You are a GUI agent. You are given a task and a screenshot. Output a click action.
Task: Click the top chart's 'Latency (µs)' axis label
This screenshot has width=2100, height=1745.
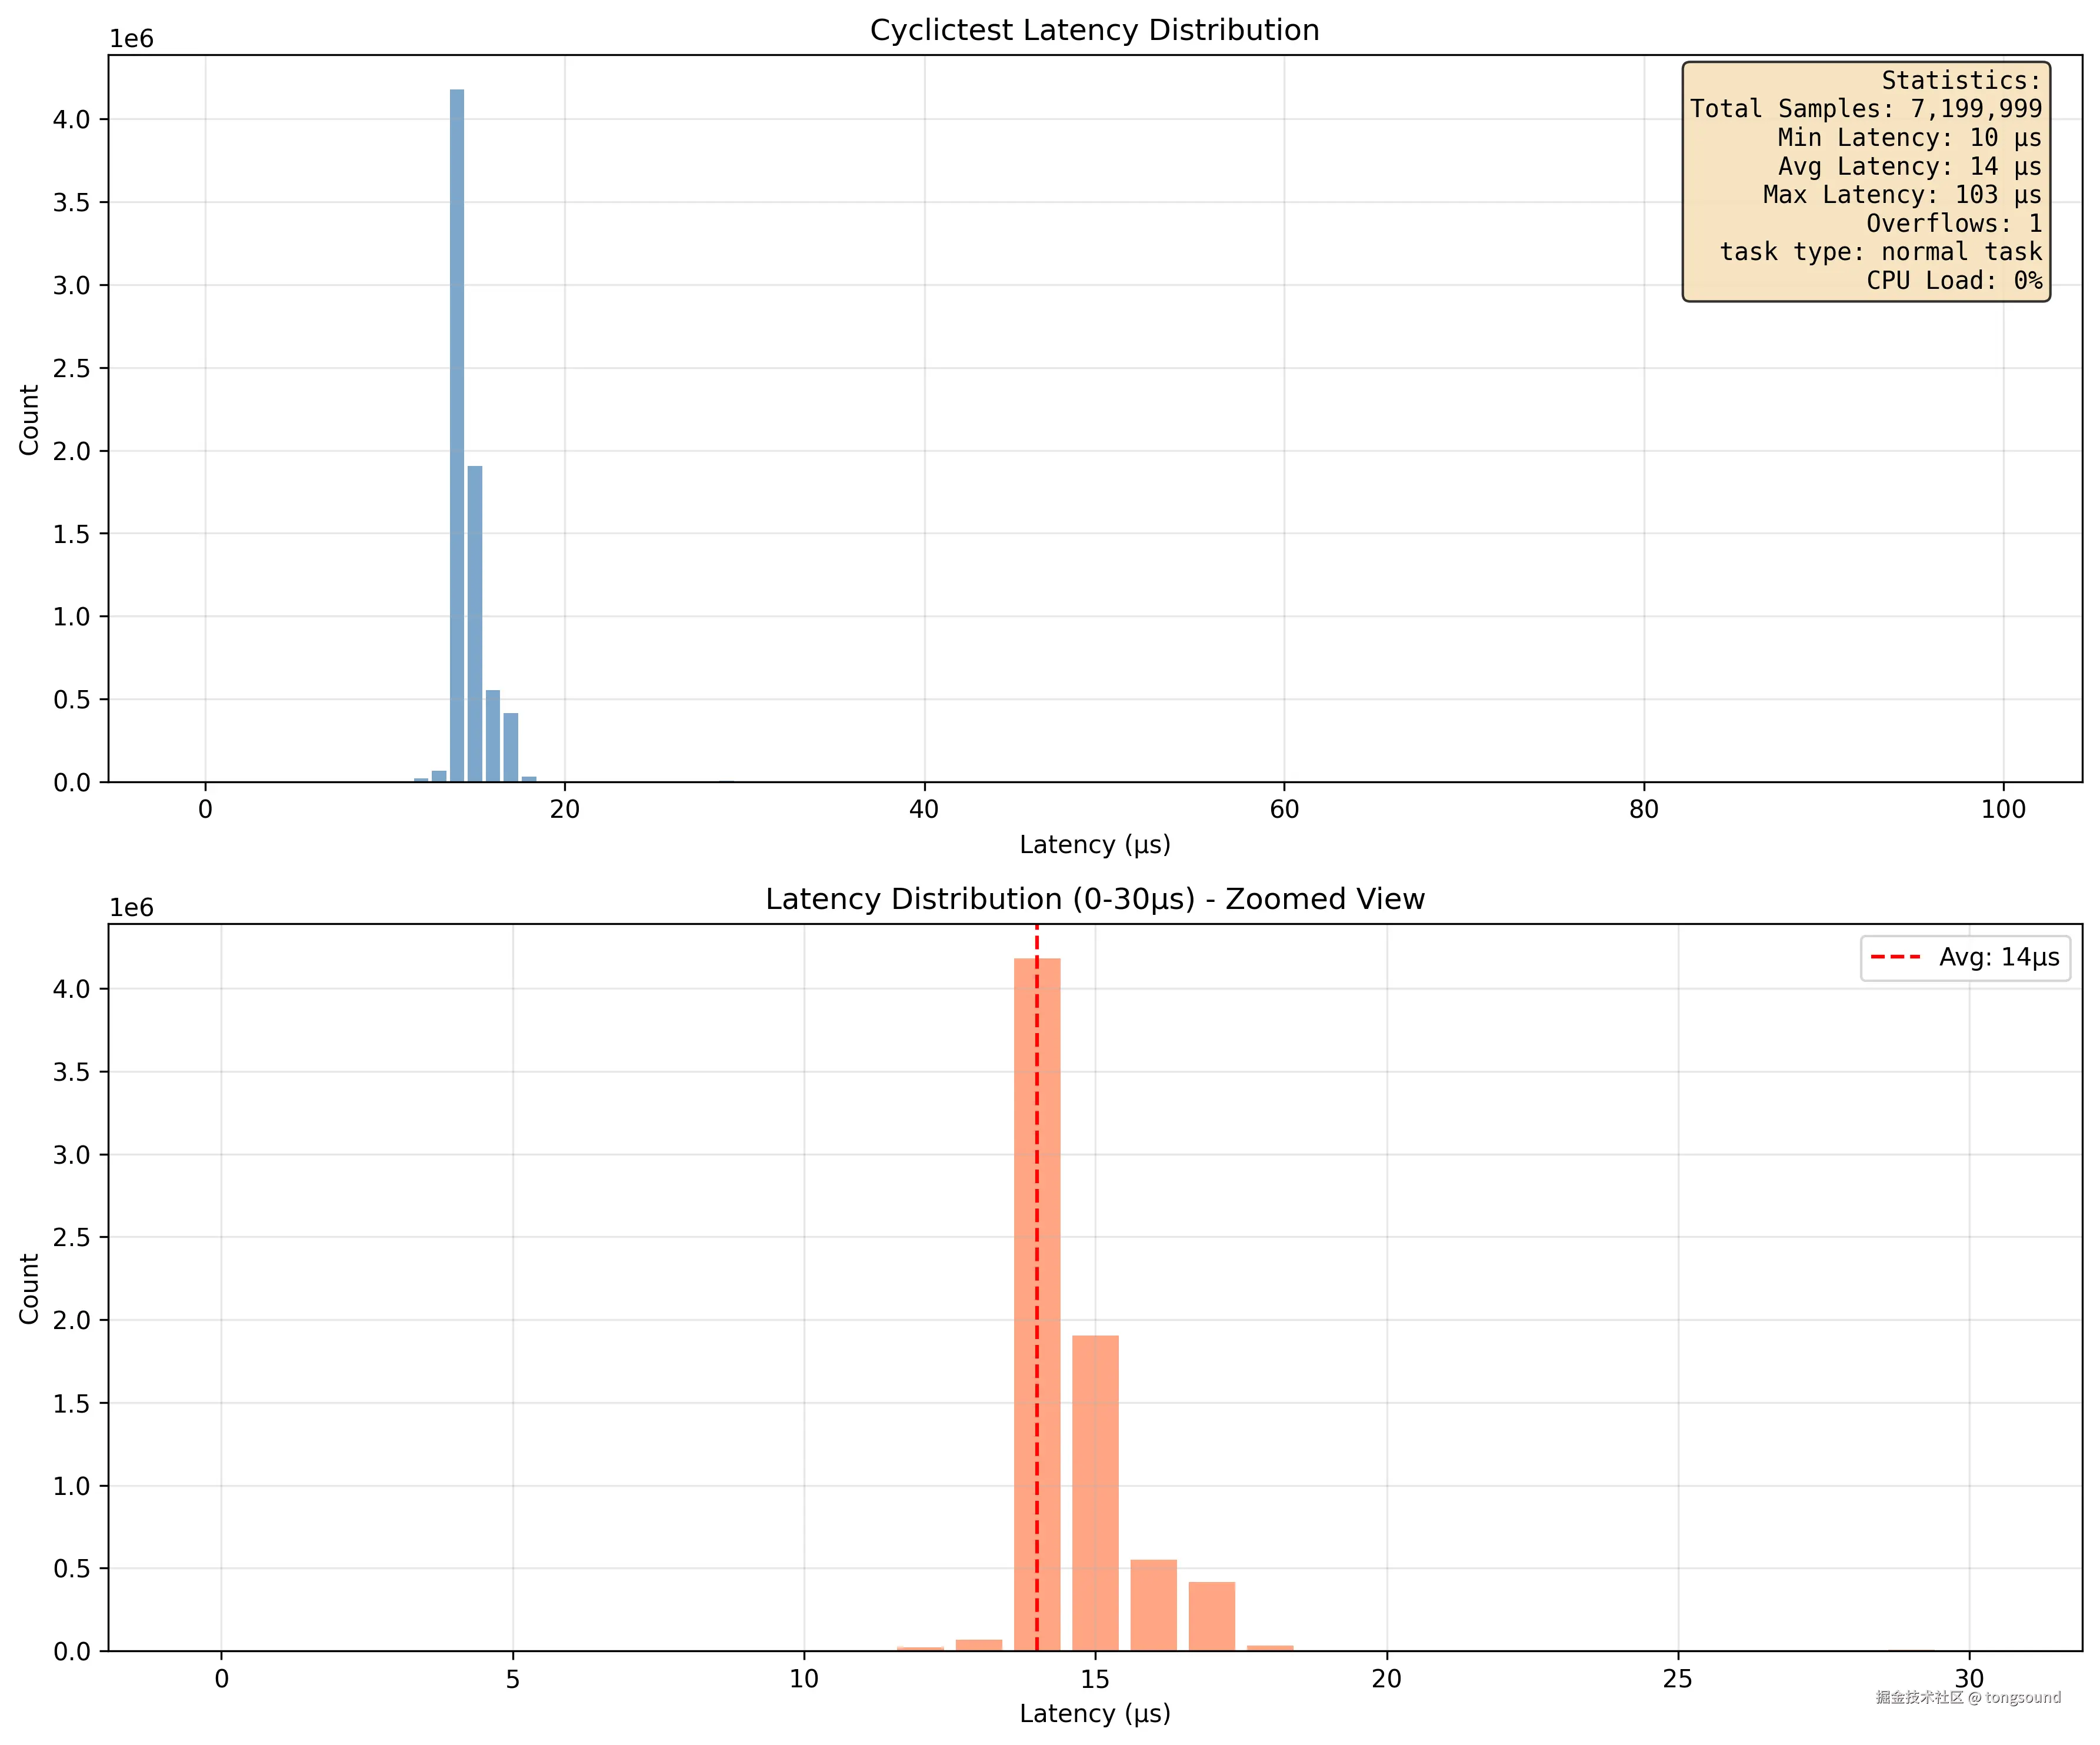coord(1094,845)
